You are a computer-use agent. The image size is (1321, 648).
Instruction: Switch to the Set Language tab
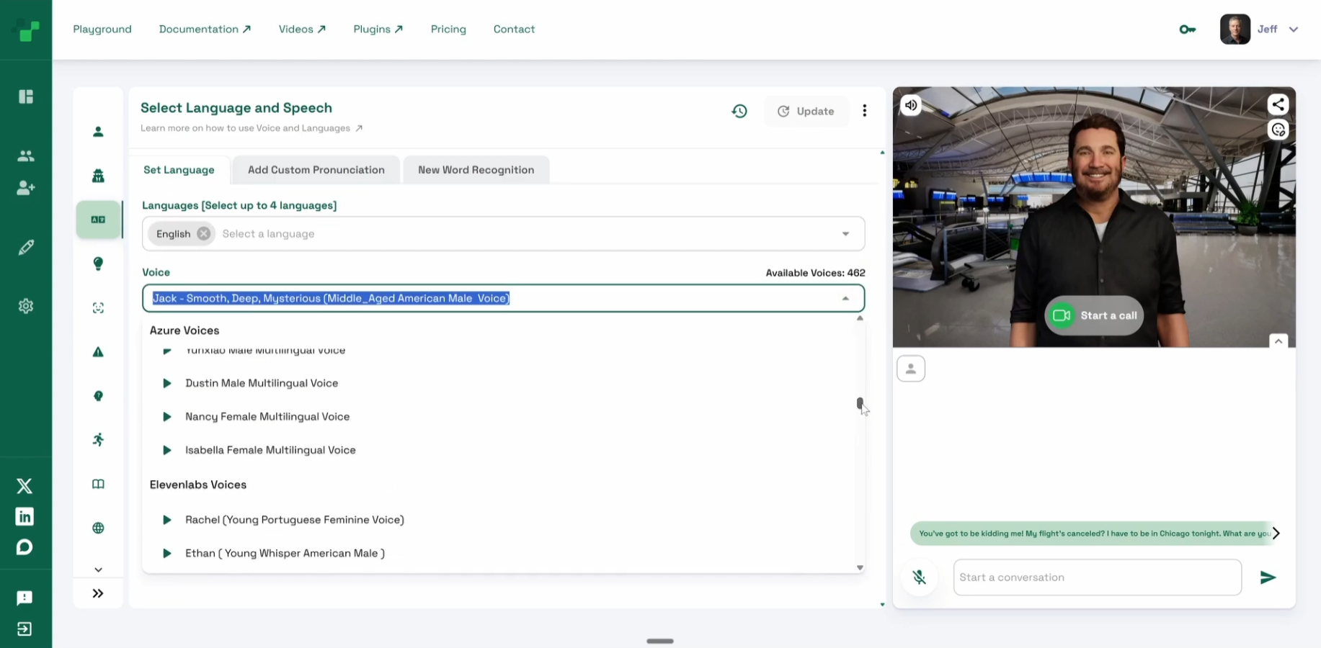pyautogui.click(x=179, y=170)
